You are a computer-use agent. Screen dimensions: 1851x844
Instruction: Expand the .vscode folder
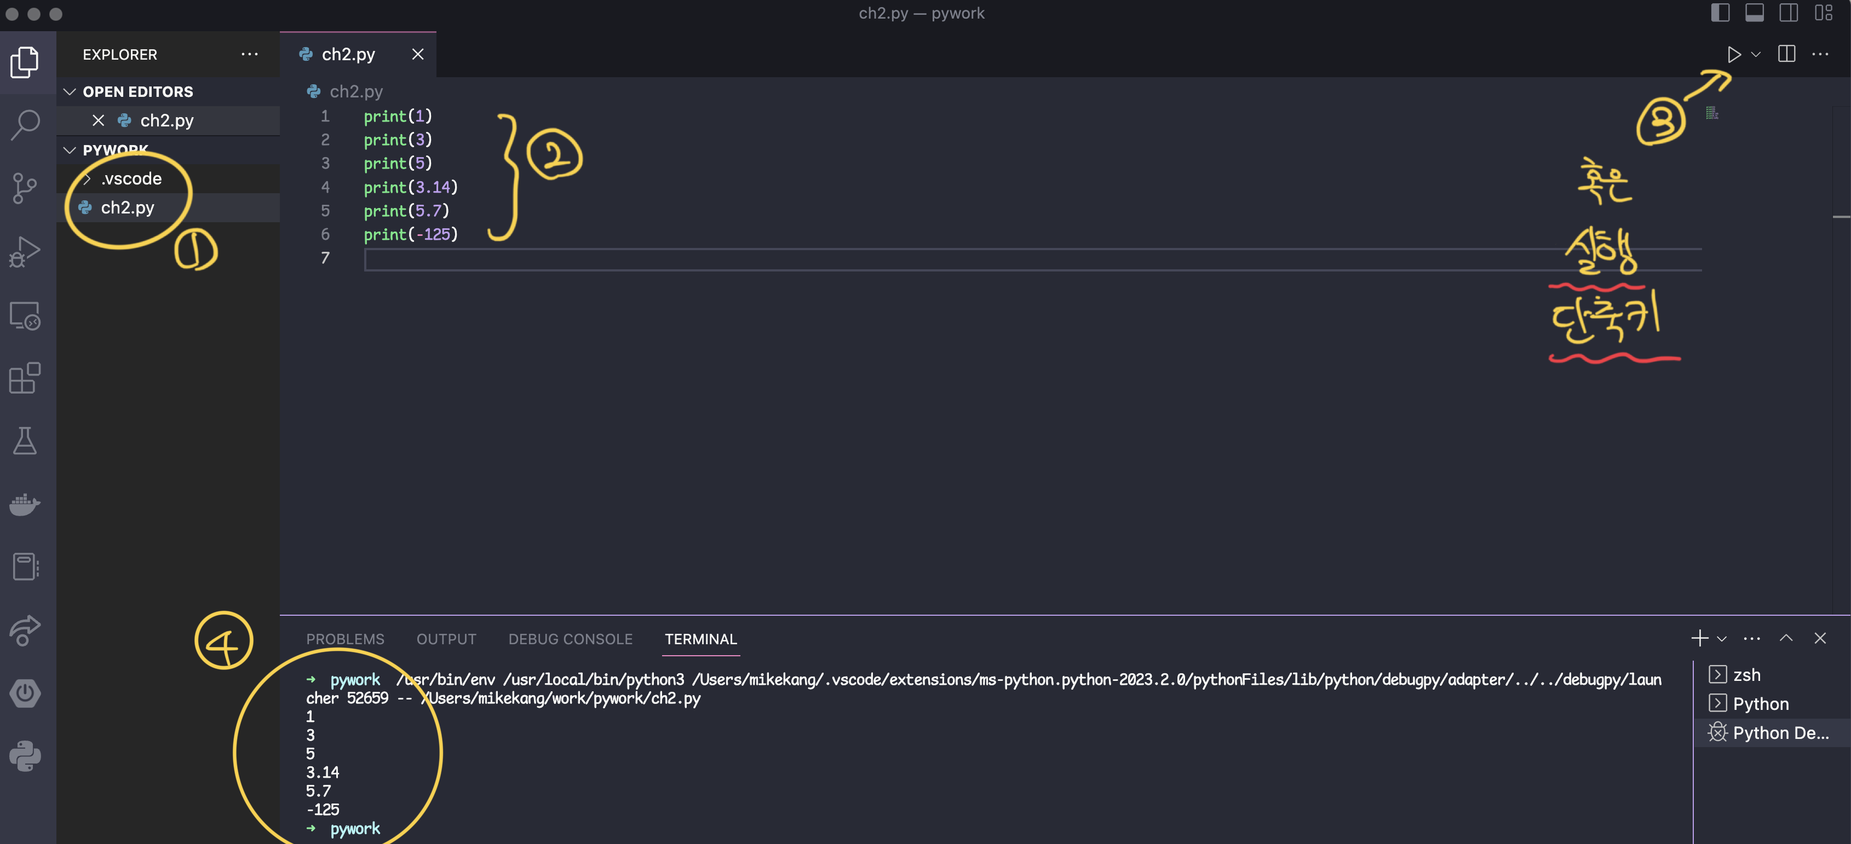pos(131,179)
